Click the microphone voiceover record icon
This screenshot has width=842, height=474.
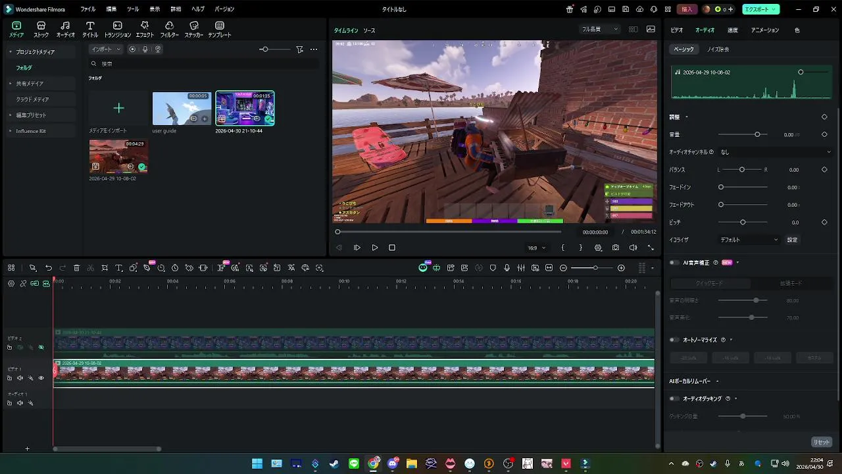[x=507, y=268]
